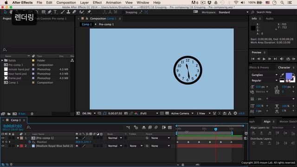Select the Pen tool
This screenshot has width=297, height=167.
click(x=50, y=12)
